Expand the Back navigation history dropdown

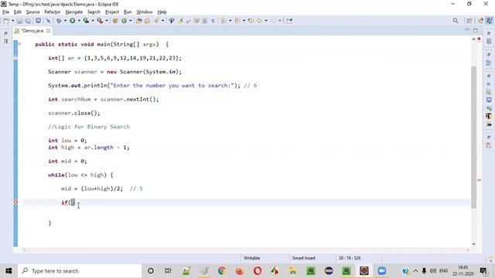pos(266,21)
